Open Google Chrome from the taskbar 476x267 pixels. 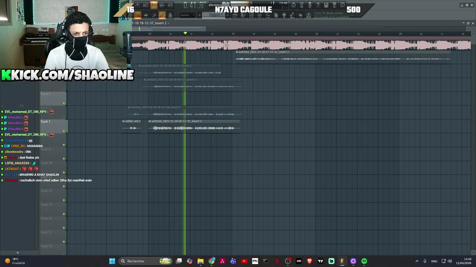click(212, 261)
